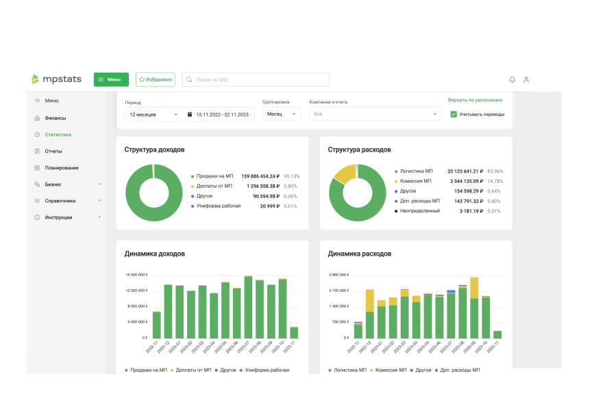The height and width of the screenshot is (411, 592).
Task: Click the notification bell icon
Action: click(512, 80)
